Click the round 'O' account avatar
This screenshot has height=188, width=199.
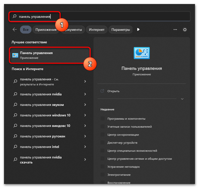(185, 30)
